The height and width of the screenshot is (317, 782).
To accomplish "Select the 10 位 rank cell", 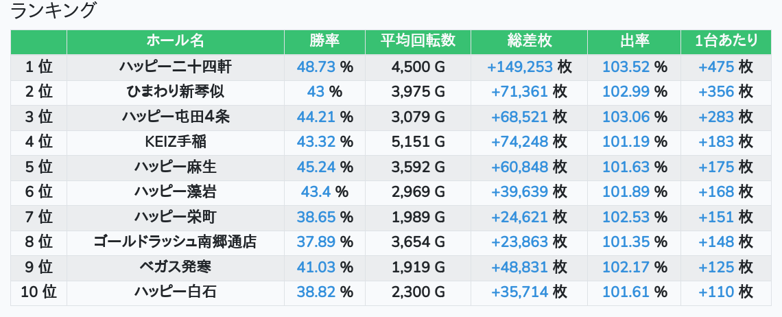I will point(39,292).
